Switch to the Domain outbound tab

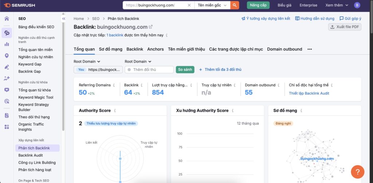(284, 49)
